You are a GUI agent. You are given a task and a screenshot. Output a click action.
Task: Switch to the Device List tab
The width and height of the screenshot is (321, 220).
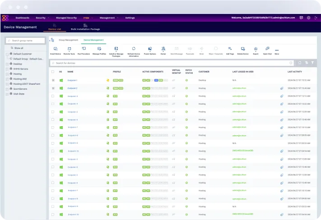55,27
